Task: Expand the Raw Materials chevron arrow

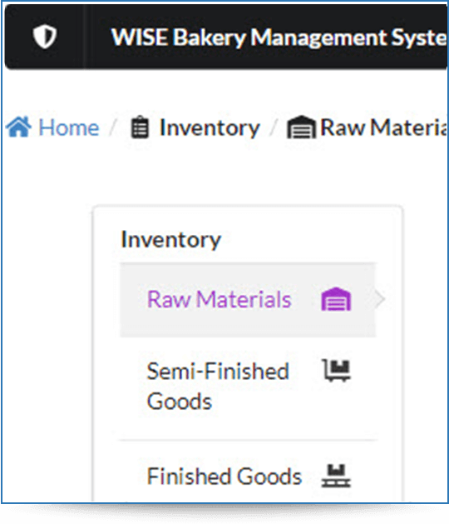Action: (380, 299)
